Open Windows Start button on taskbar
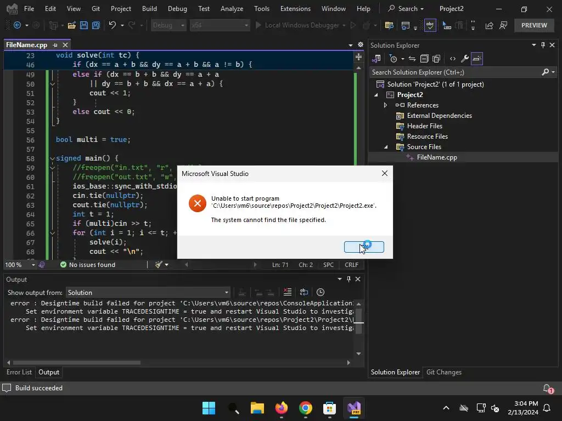562x421 pixels. [209, 408]
